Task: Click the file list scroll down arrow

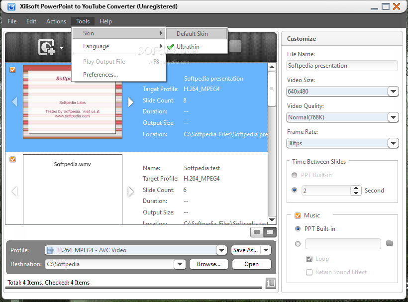Action: [x=272, y=220]
